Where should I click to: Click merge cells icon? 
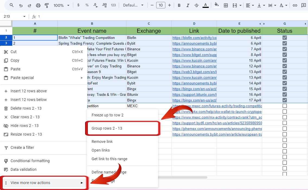coord(235,5)
